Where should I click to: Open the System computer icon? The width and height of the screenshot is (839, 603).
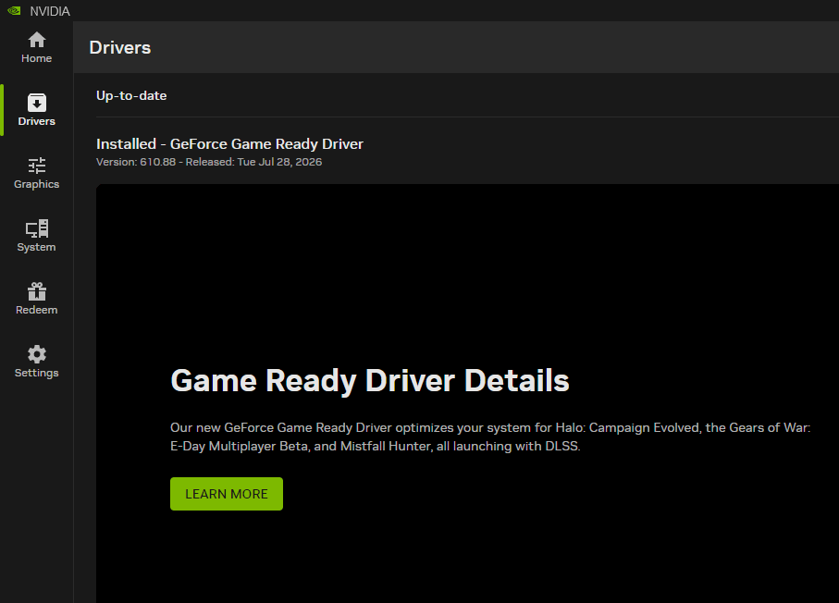[x=36, y=228]
